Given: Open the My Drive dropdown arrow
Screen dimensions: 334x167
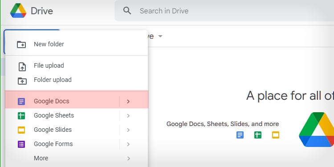Looking at the screenshot, I should [160, 36].
